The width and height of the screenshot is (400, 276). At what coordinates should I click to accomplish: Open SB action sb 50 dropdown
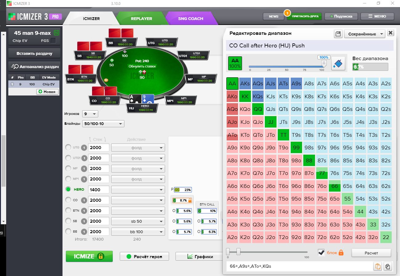point(138,221)
